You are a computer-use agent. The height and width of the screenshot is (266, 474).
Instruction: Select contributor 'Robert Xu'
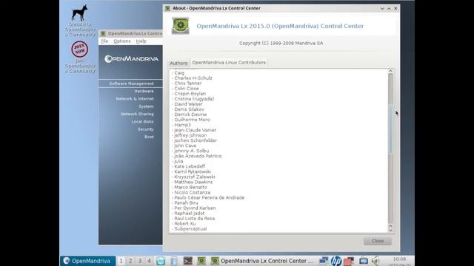point(184,224)
